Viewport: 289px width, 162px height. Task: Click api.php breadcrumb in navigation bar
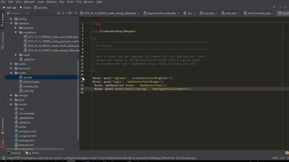pos(41,8)
